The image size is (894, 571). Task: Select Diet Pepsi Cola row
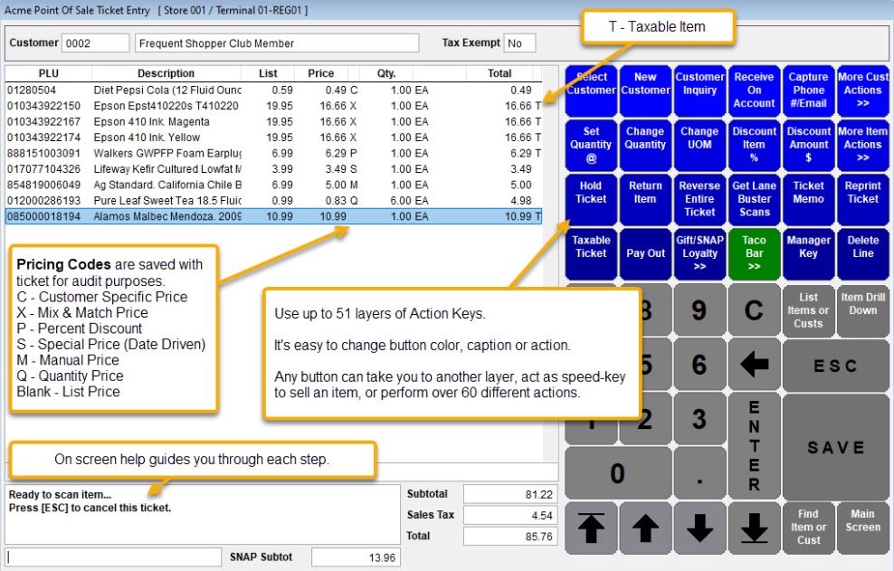click(273, 90)
